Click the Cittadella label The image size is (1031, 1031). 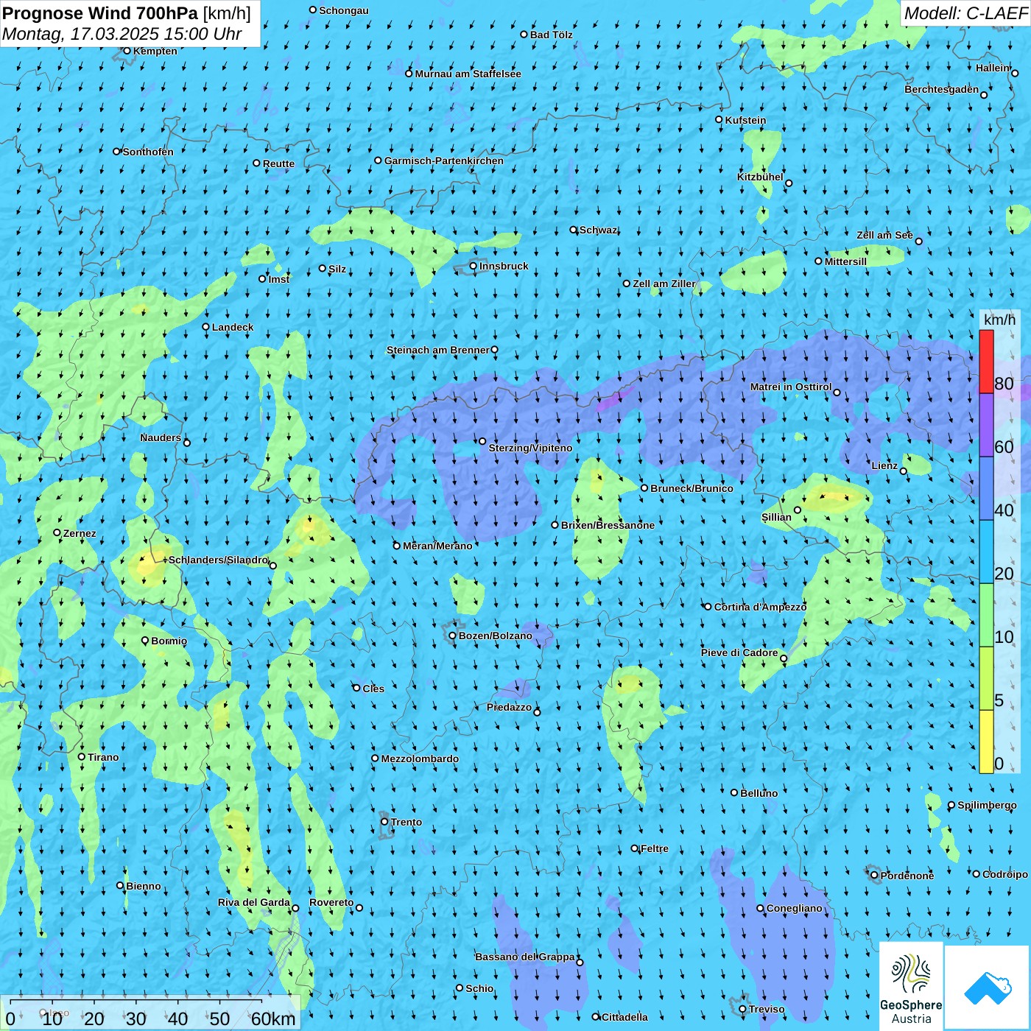click(624, 1017)
